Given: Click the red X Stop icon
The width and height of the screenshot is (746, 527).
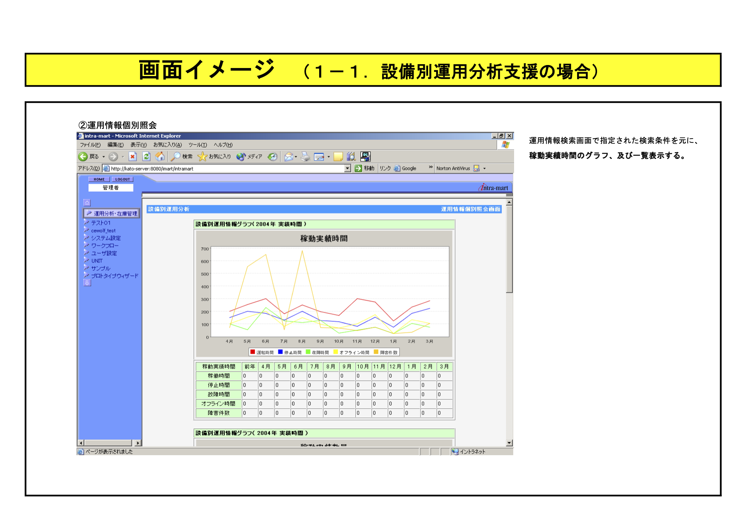Looking at the screenshot, I should coord(133,157).
